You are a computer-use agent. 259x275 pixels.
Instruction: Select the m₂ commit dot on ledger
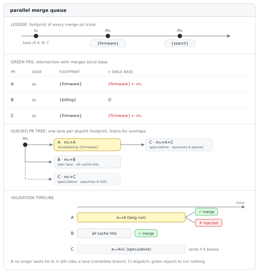tap(180, 36)
